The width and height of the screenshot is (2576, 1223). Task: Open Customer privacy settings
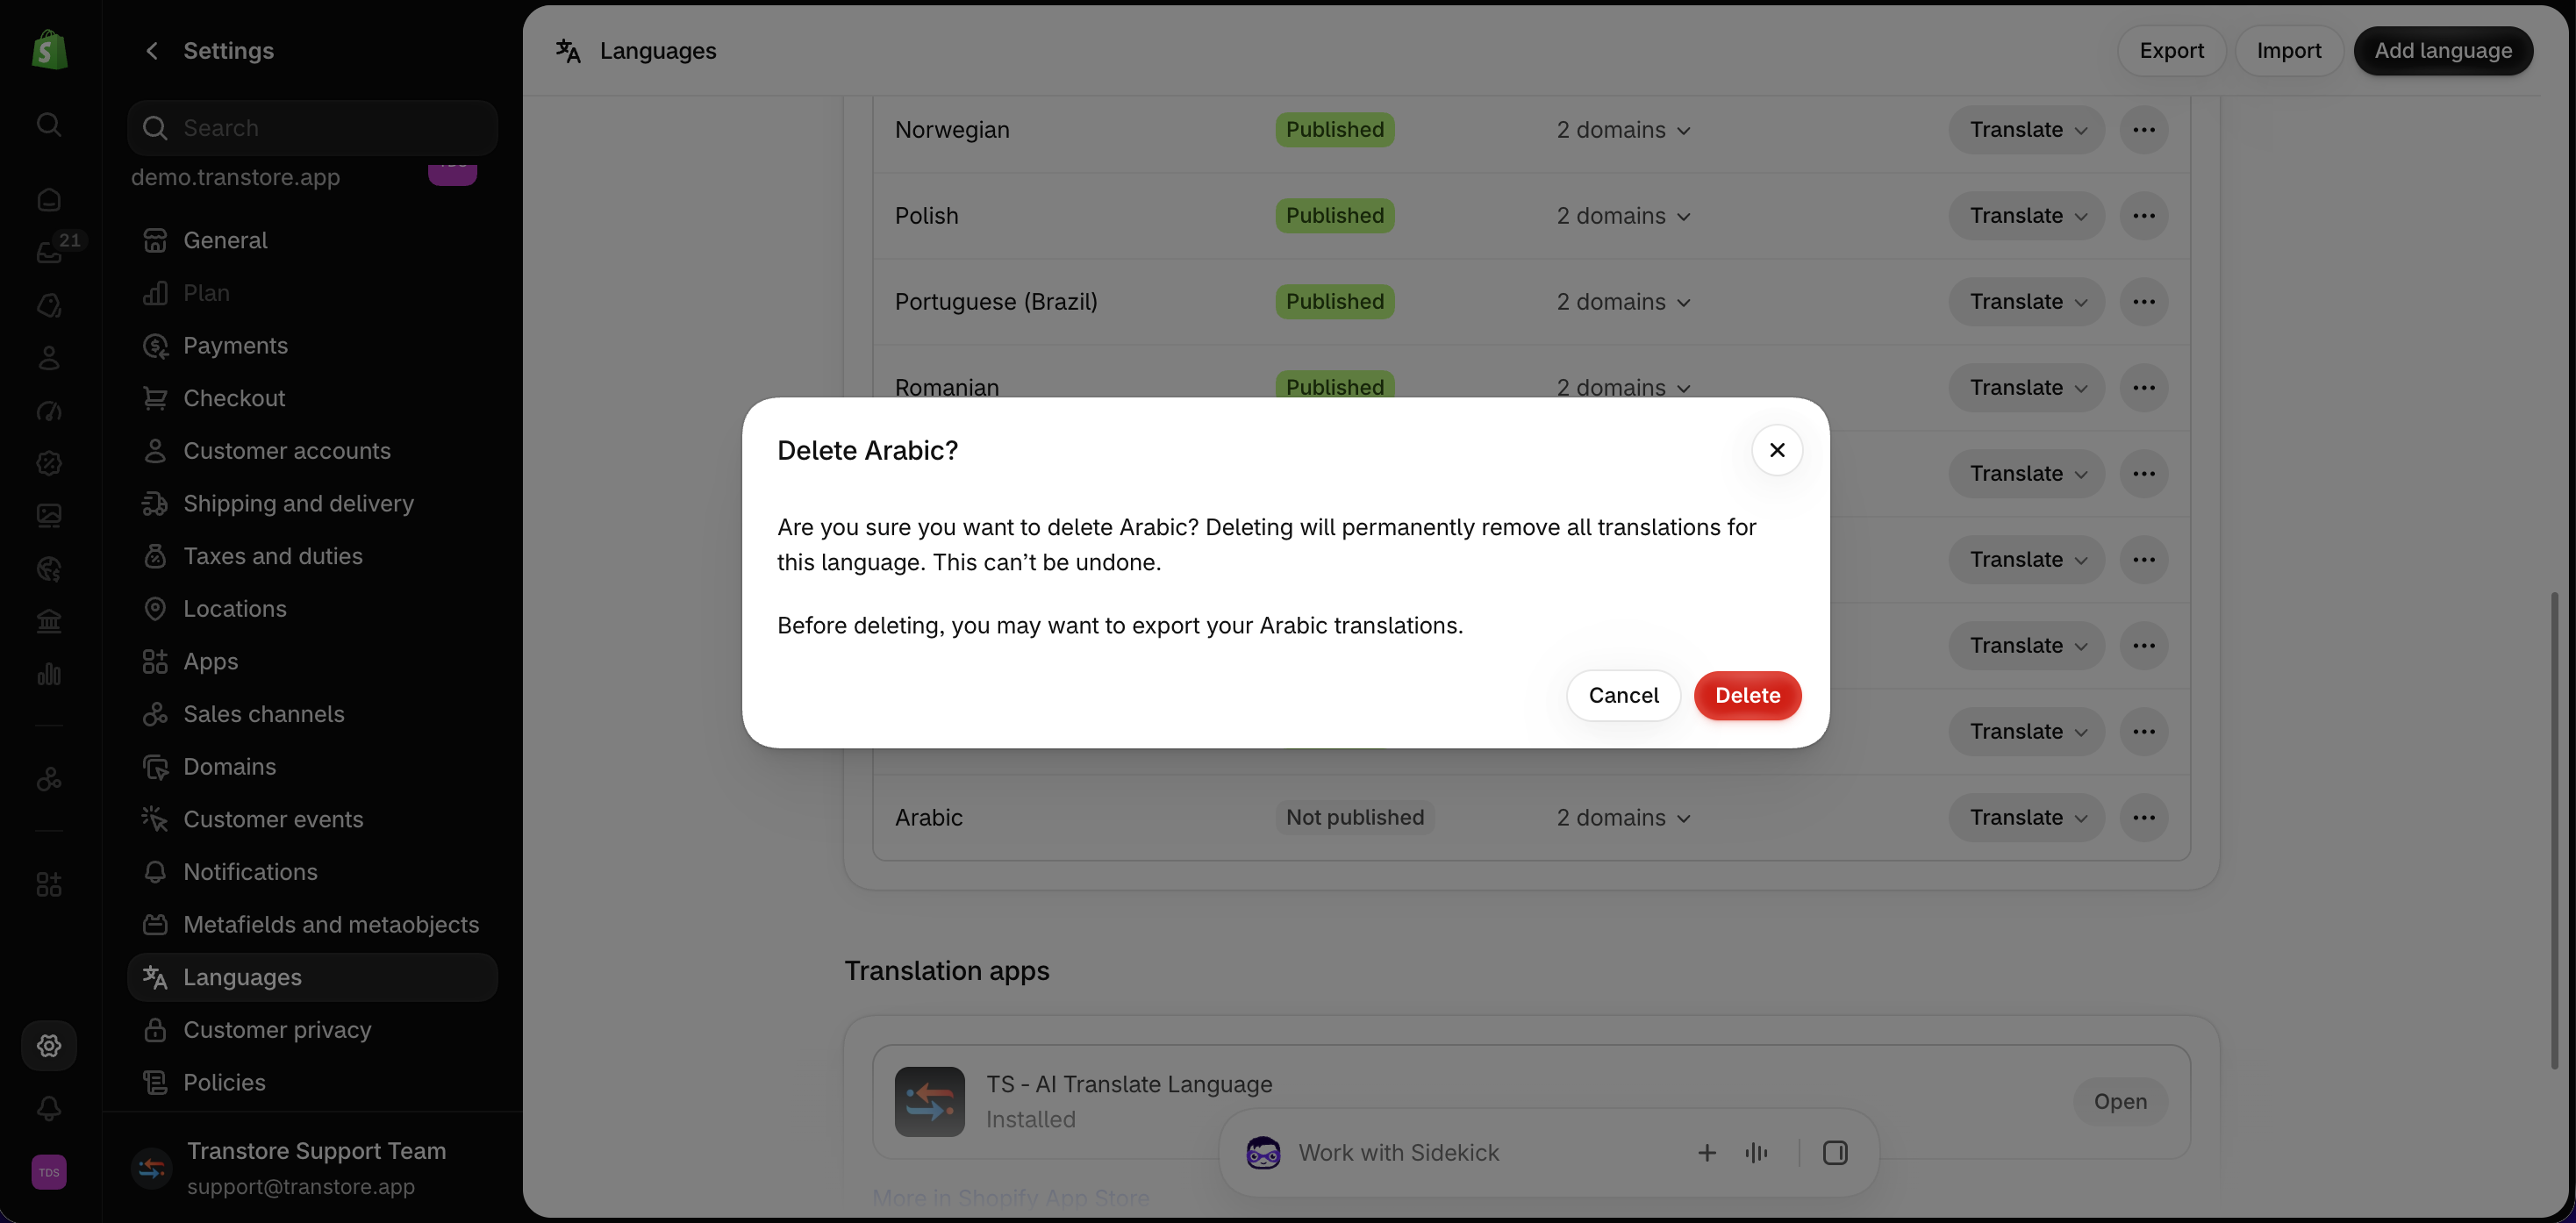coord(312,1030)
